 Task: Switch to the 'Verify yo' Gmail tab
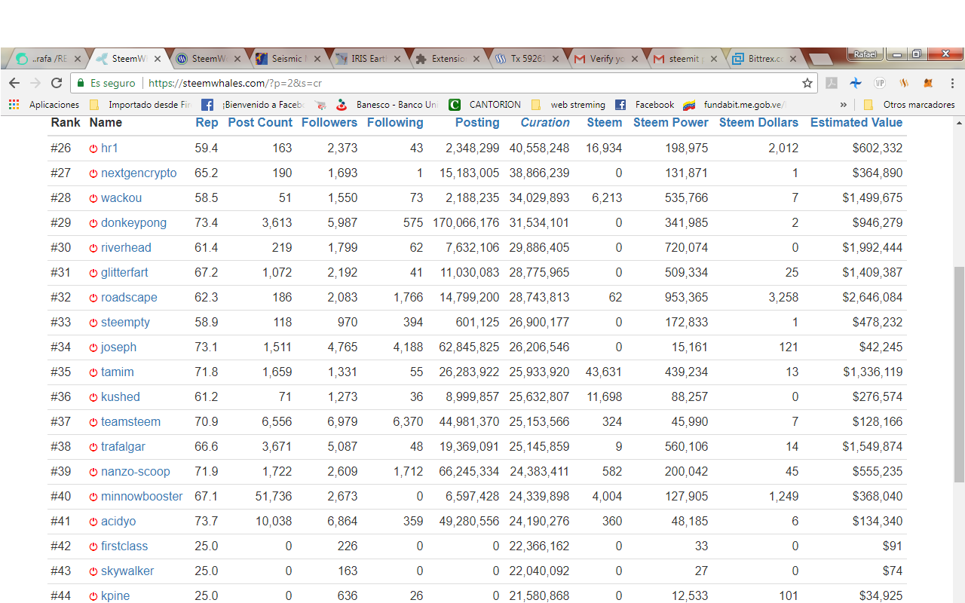(x=607, y=58)
